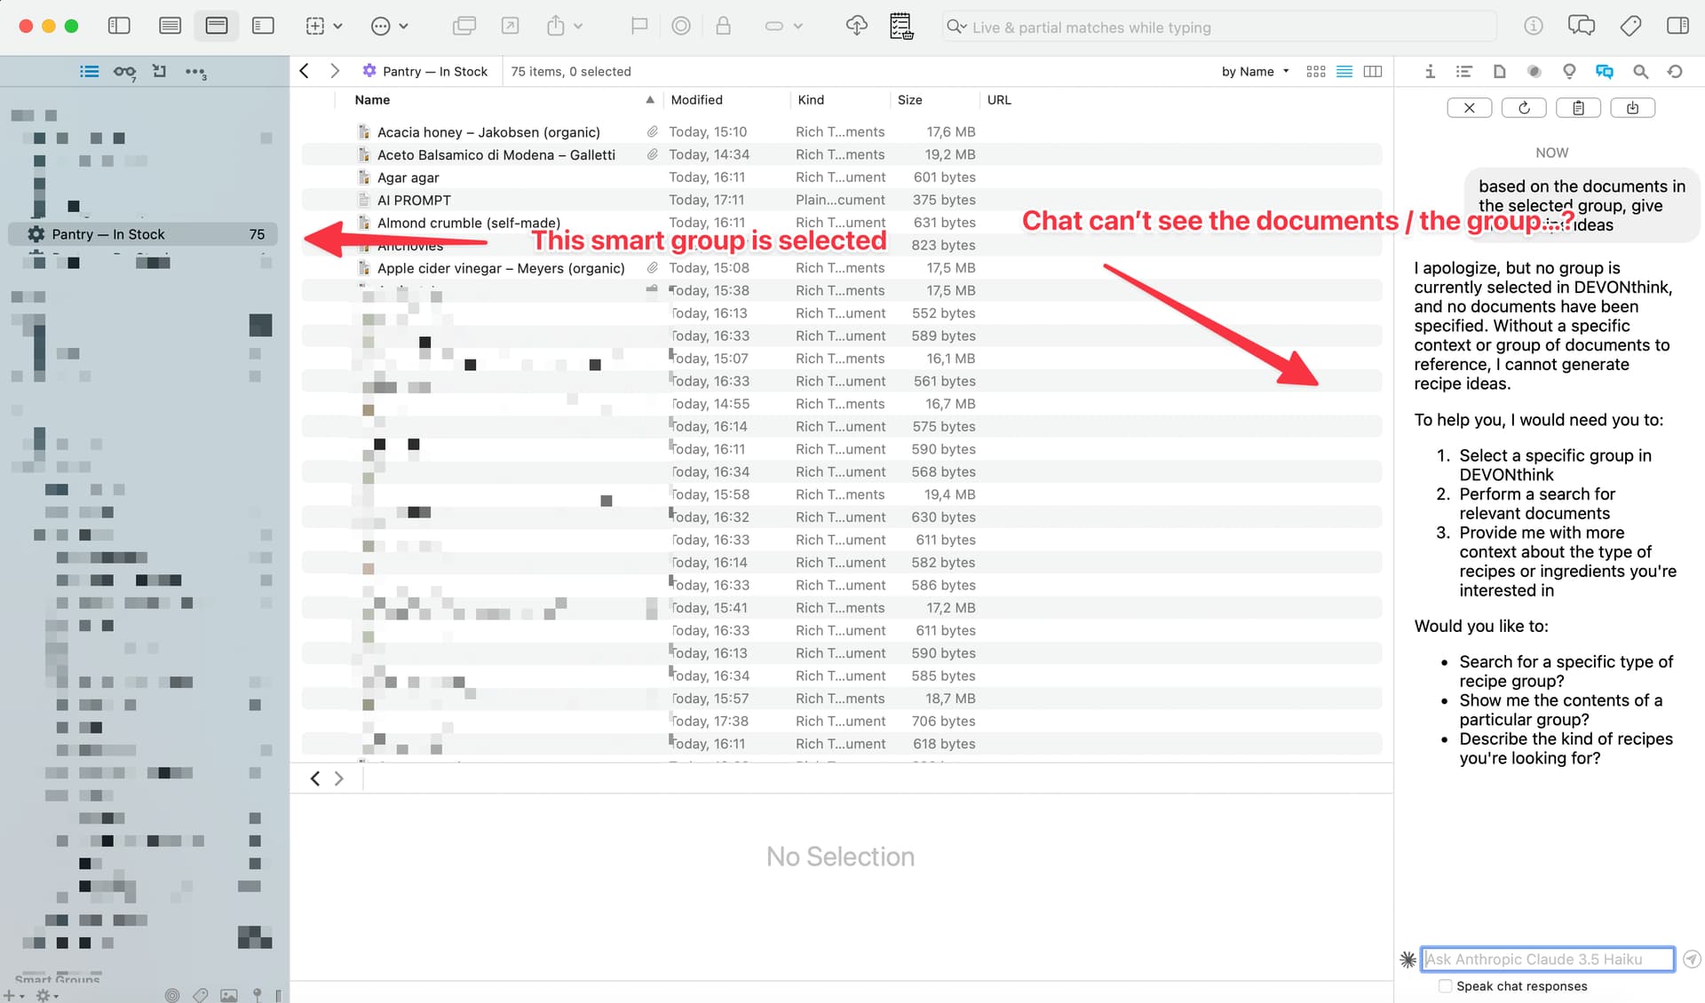The width and height of the screenshot is (1705, 1003).
Task: Select the Pantry — In Stock smart group
Action: point(108,234)
